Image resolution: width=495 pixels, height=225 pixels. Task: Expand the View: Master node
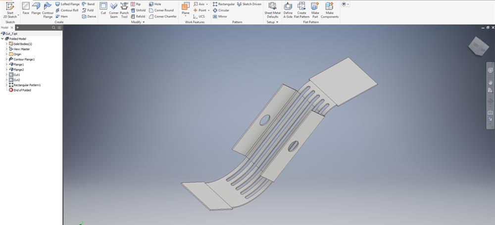tap(6, 49)
